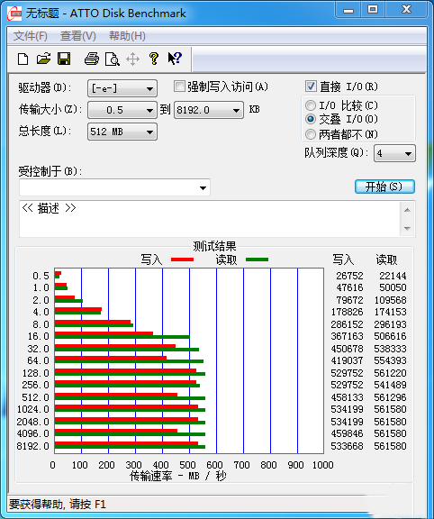Open a file with the folder icon

43,59
